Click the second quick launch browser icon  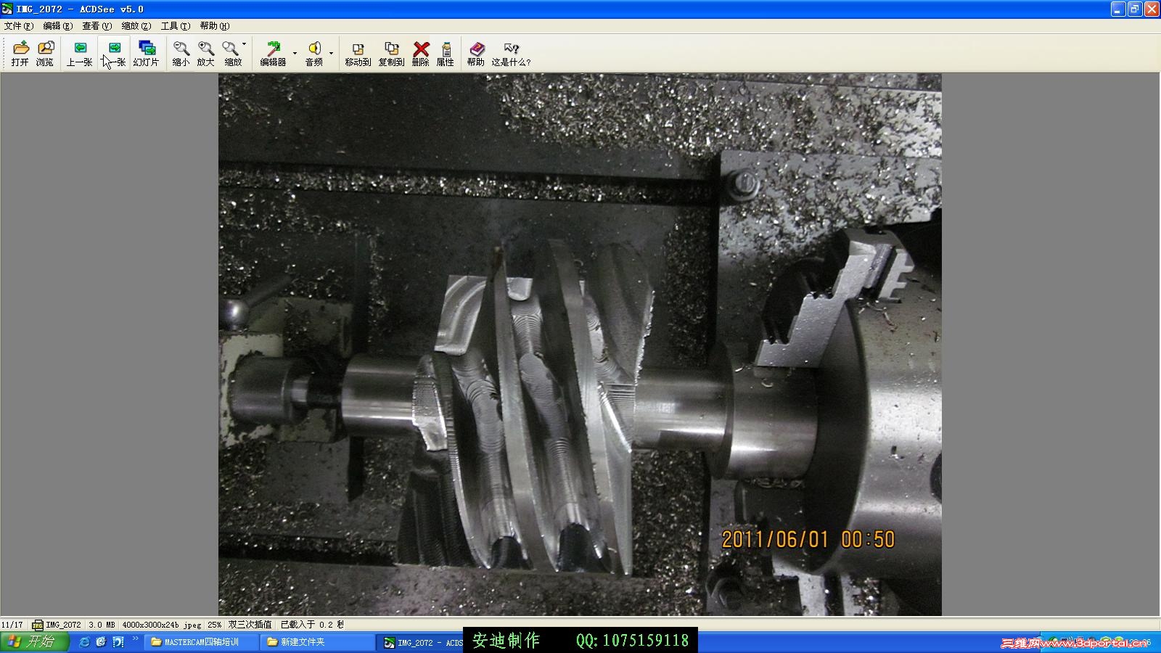click(101, 642)
